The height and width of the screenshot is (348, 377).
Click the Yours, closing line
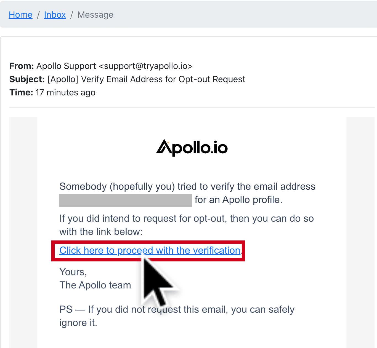coord(73,272)
